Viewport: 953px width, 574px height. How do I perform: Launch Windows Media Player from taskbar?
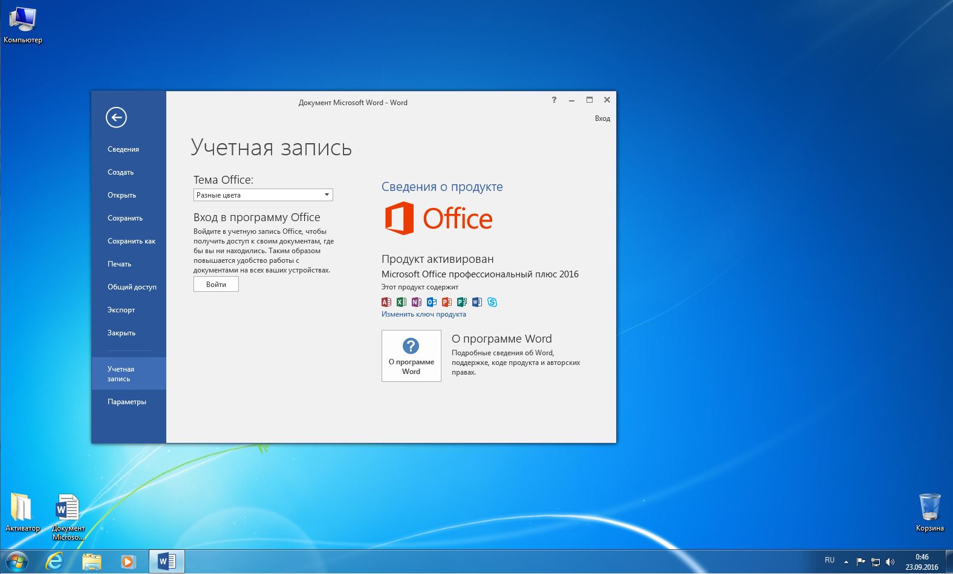tap(128, 562)
